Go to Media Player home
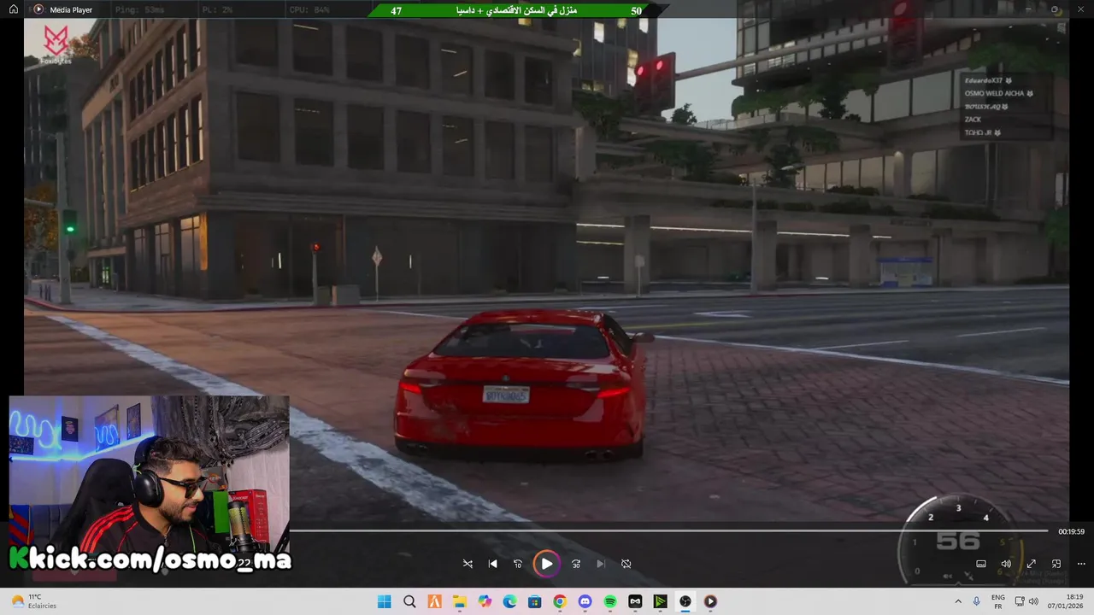Image resolution: width=1094 pixels, height=615 pixels. pyautogui.click(x=14, y=9)
